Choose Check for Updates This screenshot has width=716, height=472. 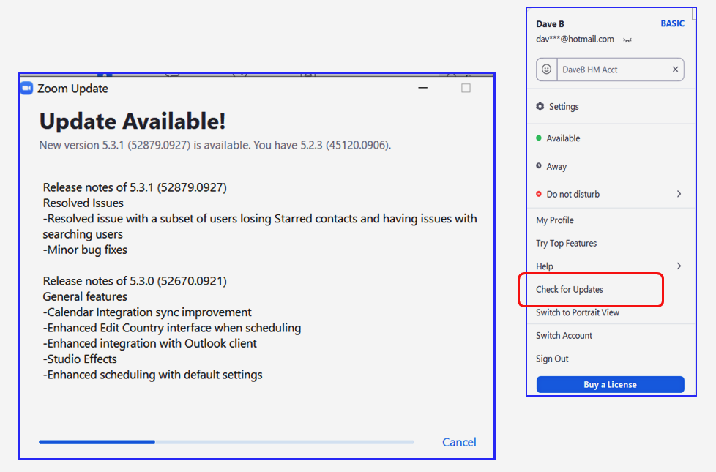click(570, 290)
